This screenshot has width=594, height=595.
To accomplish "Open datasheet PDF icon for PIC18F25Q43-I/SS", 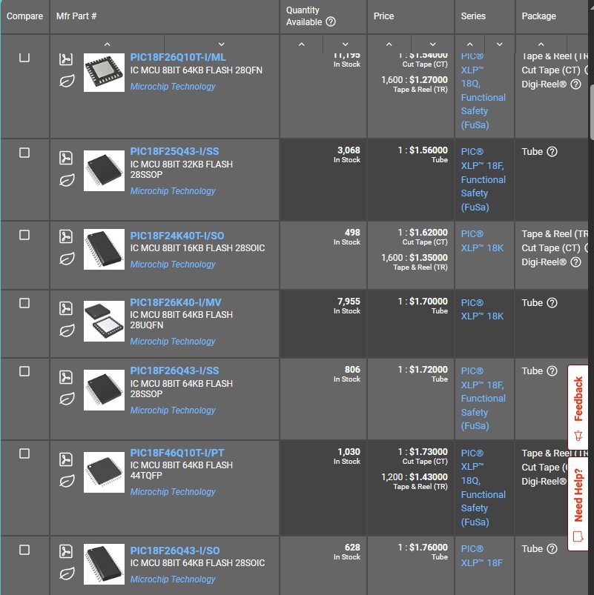I will tap(66, 158).
